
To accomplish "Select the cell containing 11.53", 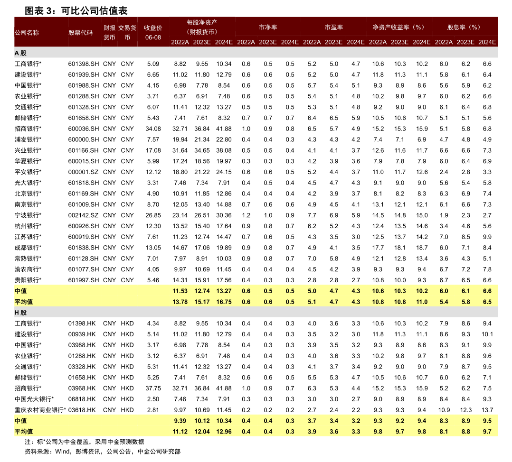I will 180,291.
